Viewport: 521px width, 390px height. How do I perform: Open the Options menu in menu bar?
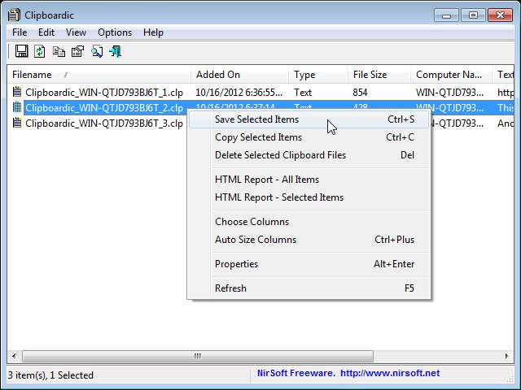[115, 32]
